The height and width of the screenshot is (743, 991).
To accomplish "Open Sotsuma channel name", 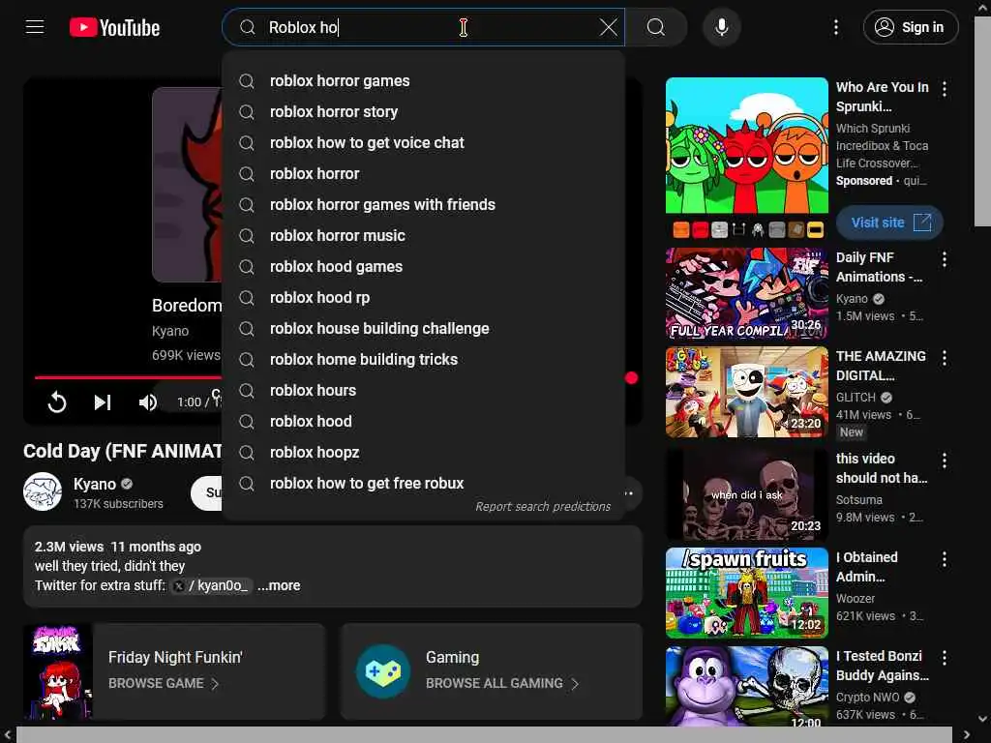I will (859, 500).
